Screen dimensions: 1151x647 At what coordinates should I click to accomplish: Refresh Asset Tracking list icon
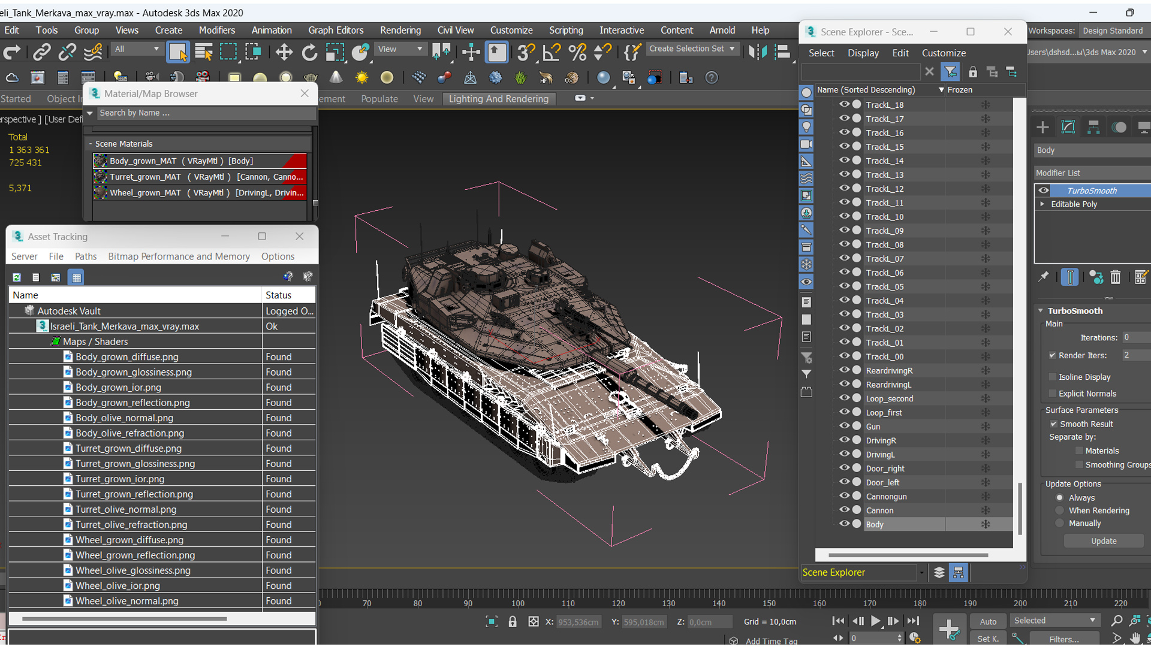pyautogui.click(x=17, y=277)
